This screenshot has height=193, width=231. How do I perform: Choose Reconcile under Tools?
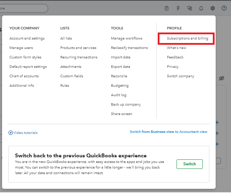(119, 76)
